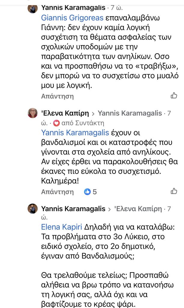Open the blue like reaction count of 5
This screenshot has width=184, height=308.
click(90, 192)
